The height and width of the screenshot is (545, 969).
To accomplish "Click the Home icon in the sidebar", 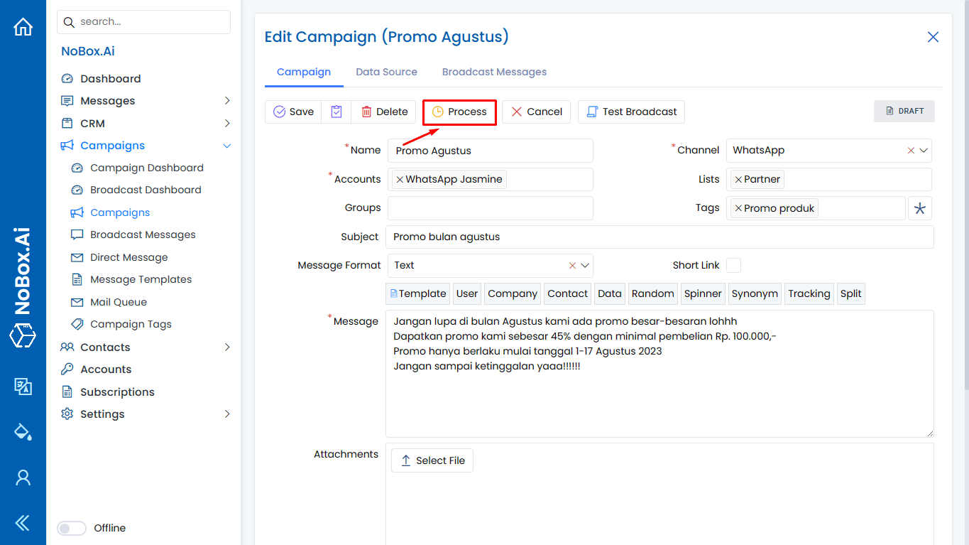I will [x=23, y=26].
